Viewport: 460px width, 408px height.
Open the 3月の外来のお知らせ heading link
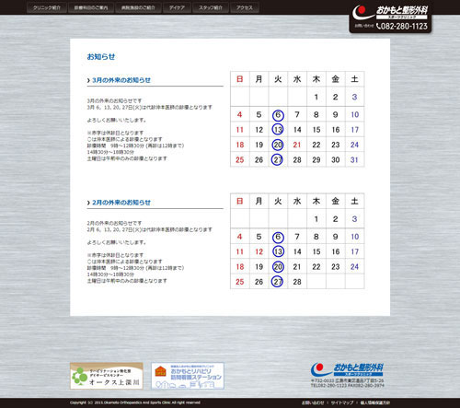click(x=121, y=80)
